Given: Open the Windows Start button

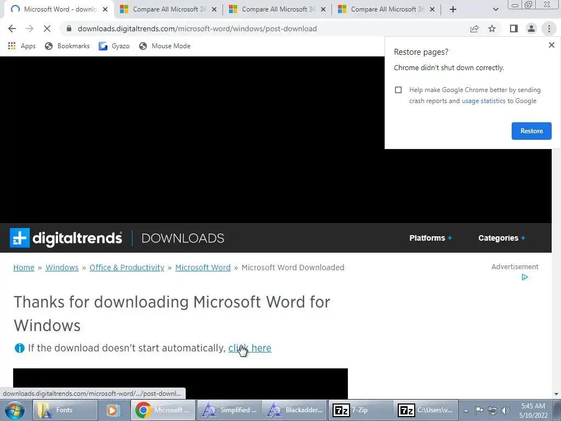Looking at the screenshot, I should (x=15, y=410).
